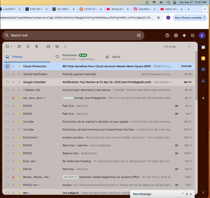Open Gmail support help icon
The height and width of the screenshot is (198, 210).
click(167, 35)
